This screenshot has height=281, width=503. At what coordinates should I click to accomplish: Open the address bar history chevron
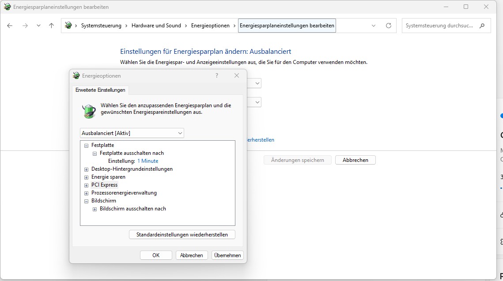[373, 25]
